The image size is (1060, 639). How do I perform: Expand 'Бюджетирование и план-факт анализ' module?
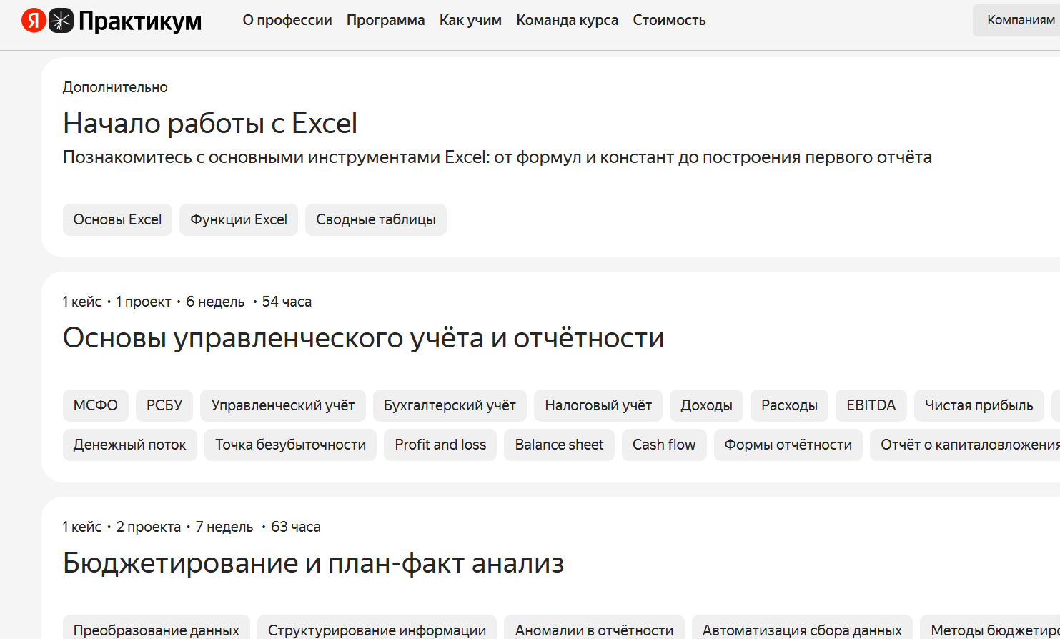pos(313,563)
